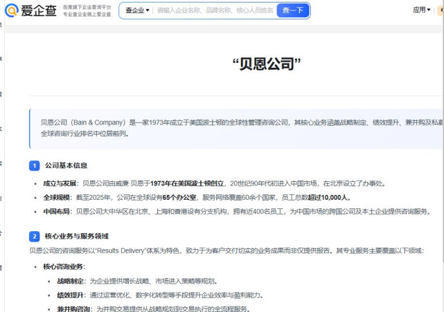Click the Results Delivery intro sentence

227,250
